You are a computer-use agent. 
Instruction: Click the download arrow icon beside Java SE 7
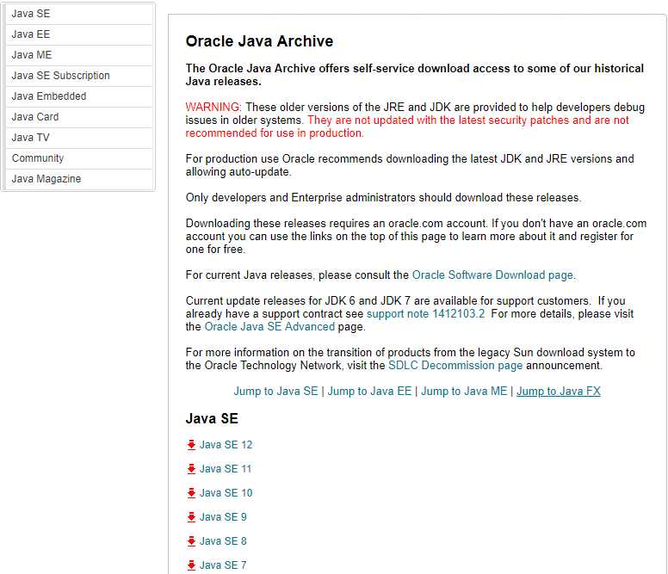pyautogui.click(x=191, y=565)
